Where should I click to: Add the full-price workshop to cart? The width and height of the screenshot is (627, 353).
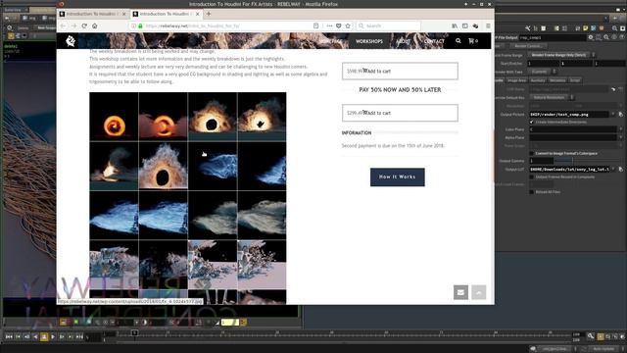(x=400, y=71)
